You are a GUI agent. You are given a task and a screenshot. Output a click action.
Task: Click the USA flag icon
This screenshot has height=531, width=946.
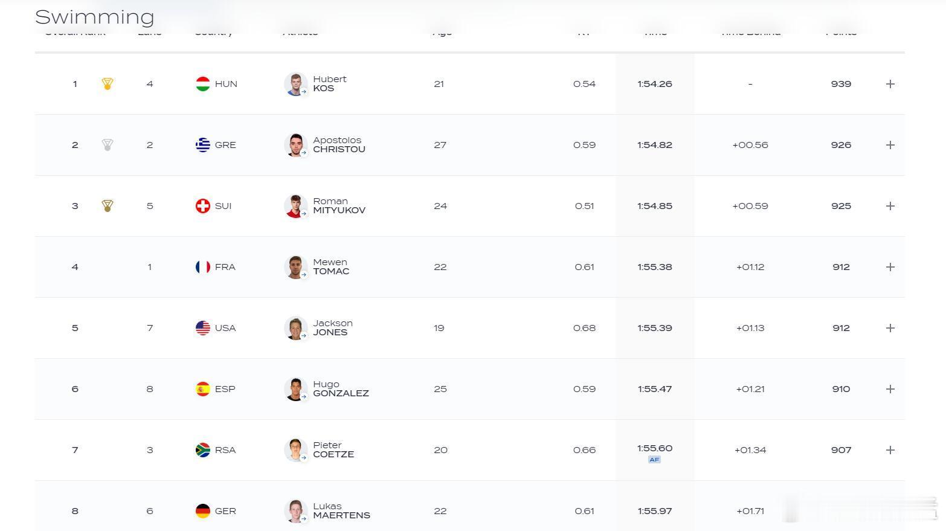pyautogui.click(x=203, y=328)
